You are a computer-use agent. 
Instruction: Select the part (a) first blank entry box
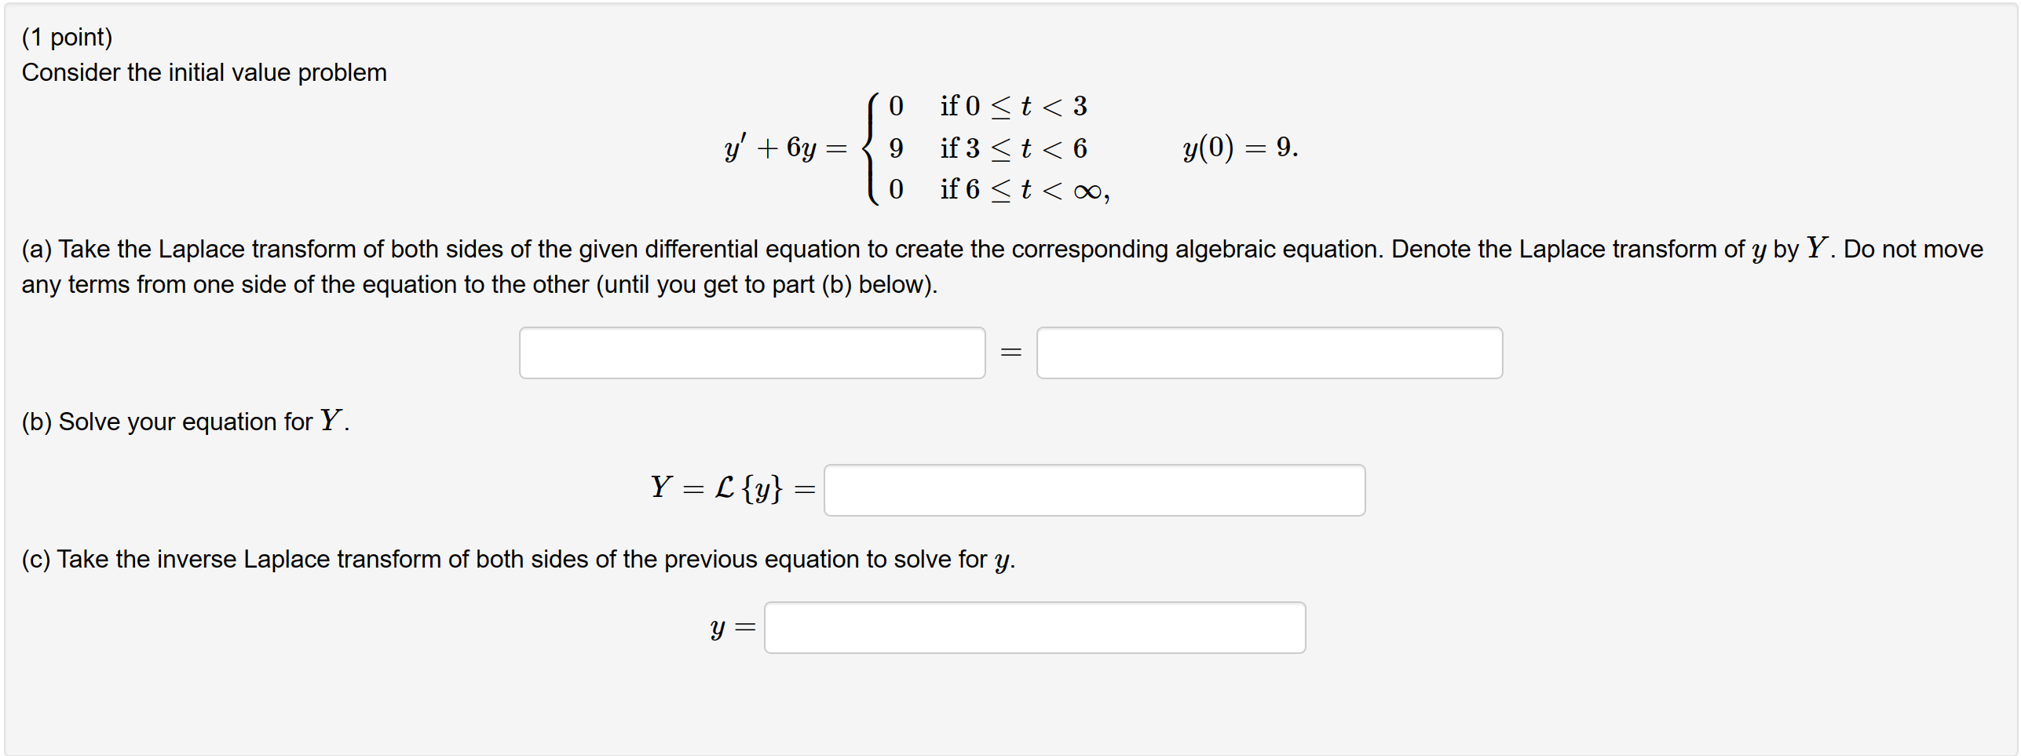click(751, 352)
